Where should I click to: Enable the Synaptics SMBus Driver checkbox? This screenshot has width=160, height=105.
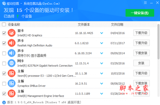(x=4, y=84)
